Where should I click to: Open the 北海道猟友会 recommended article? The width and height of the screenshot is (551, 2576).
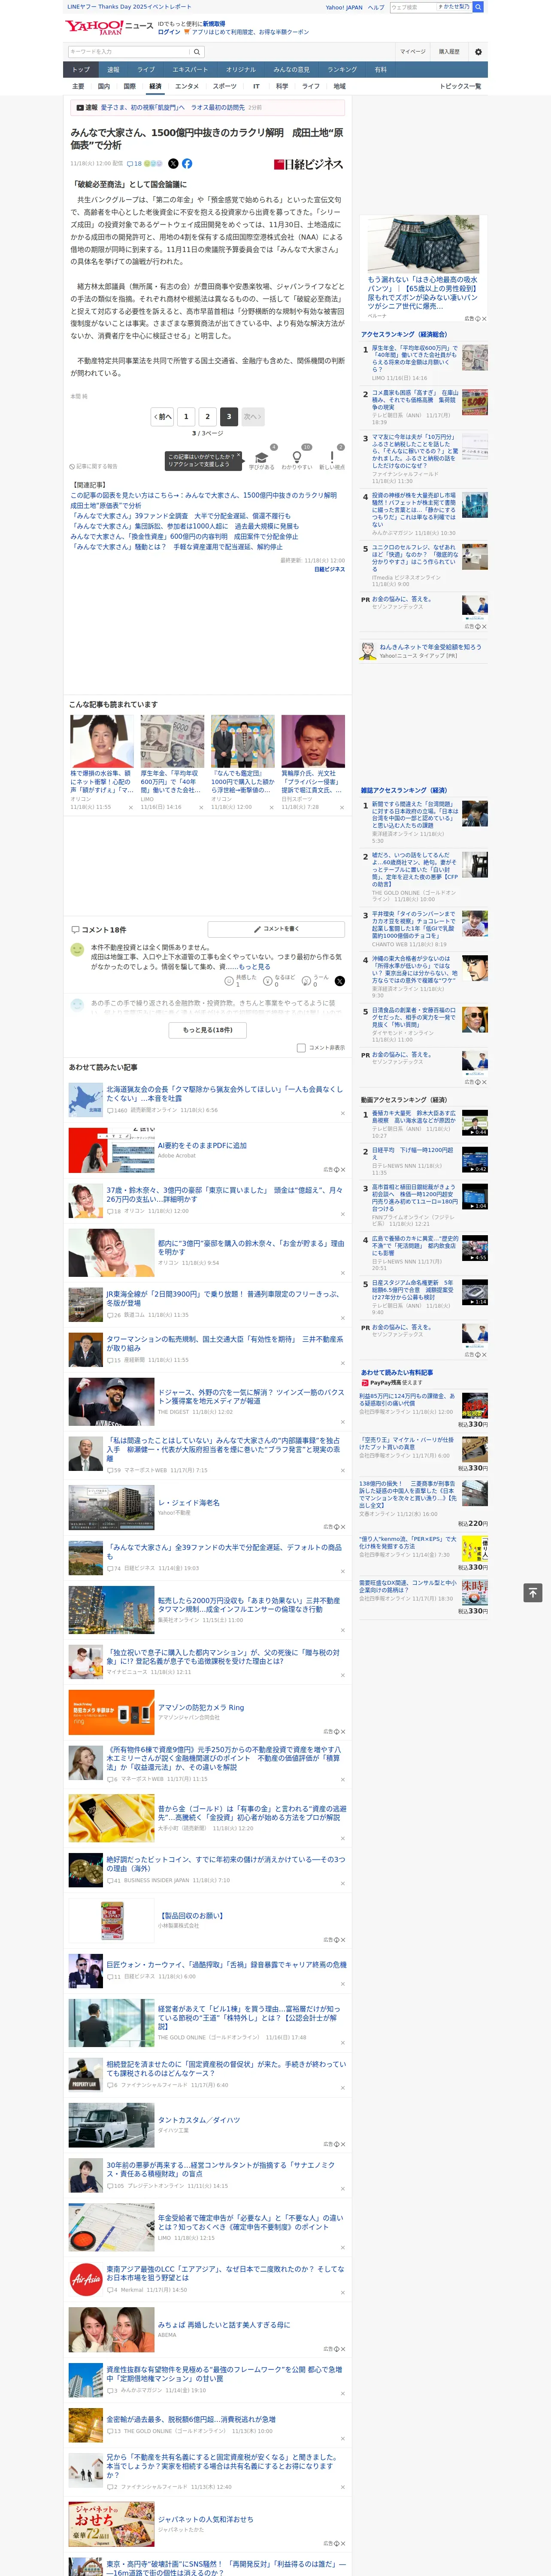click(x=224, y=1093)
